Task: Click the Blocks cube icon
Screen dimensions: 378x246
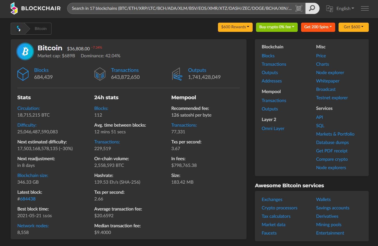Action: coord(23,74)
